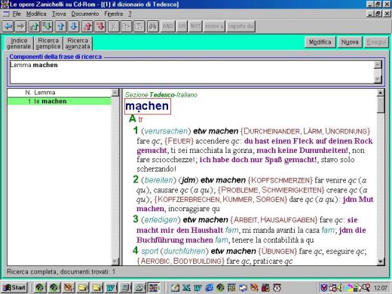
Task: Click the document control icon left of File
Action: pos(5,14)
